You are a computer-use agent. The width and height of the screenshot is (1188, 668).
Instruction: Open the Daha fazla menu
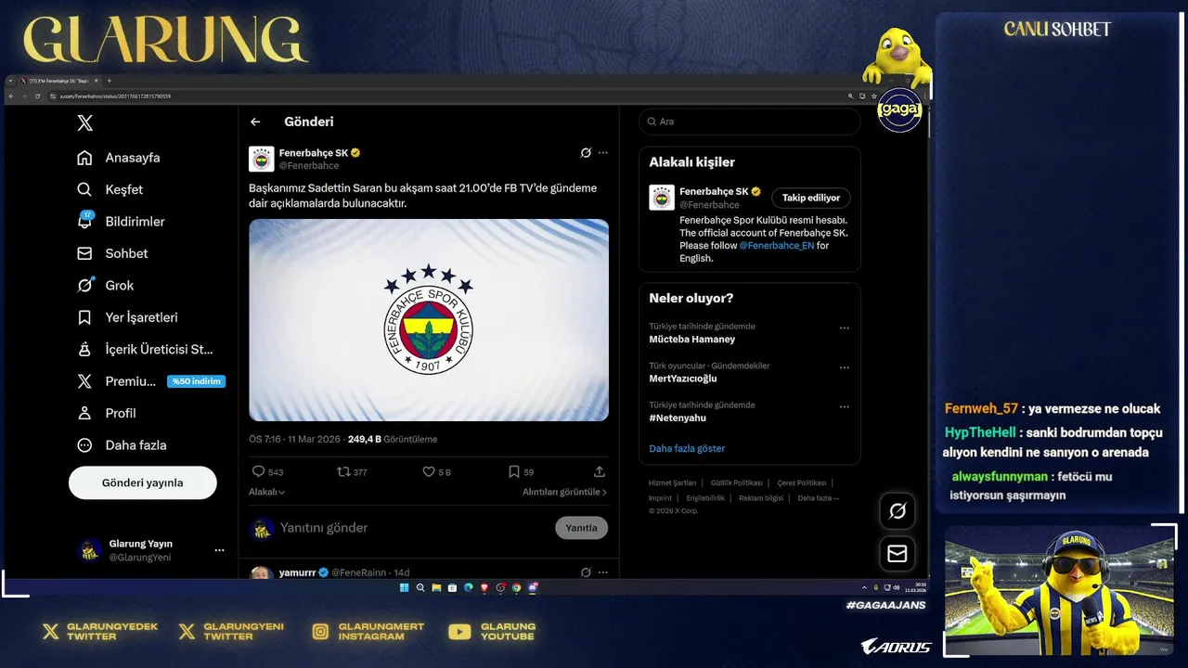coord(122,445)
